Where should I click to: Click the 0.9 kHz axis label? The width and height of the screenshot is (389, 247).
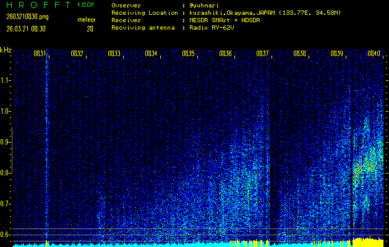pyautogui.click(x=4, y=142)
